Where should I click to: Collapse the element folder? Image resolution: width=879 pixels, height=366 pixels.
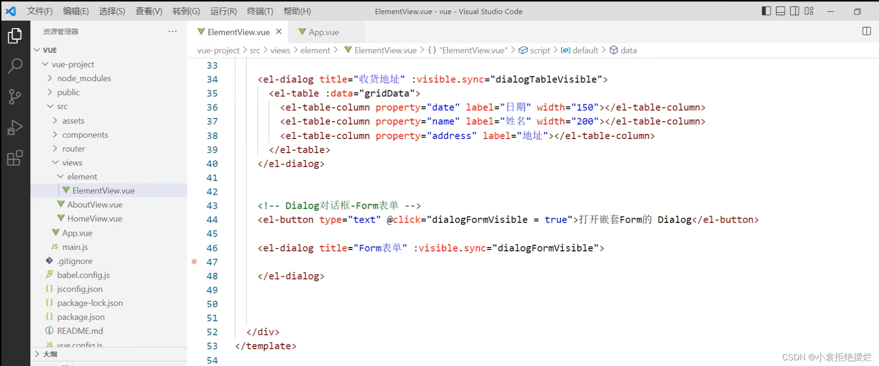tap(60, 176)
